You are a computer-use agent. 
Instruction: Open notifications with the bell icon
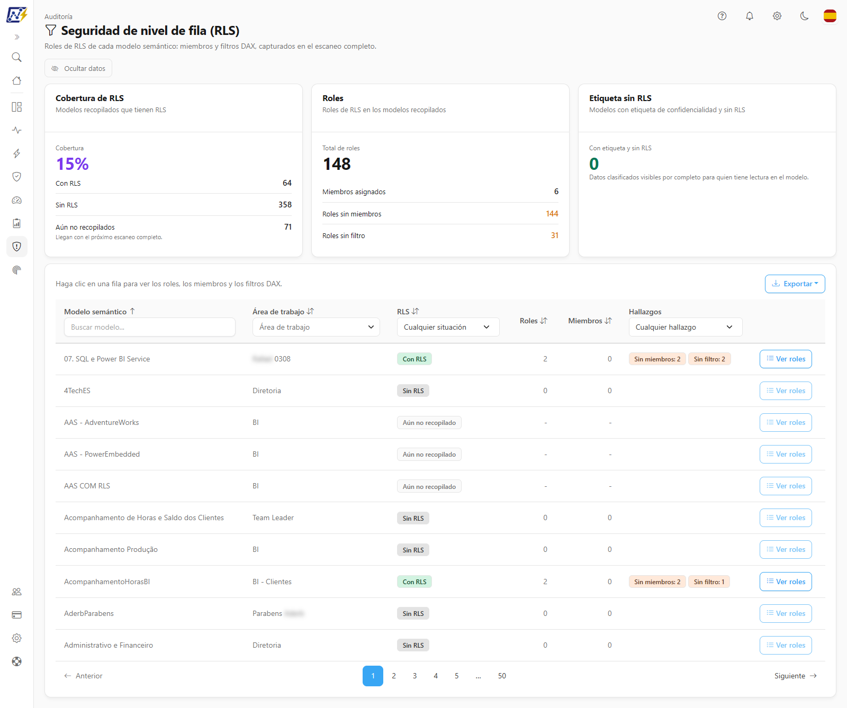750,16
